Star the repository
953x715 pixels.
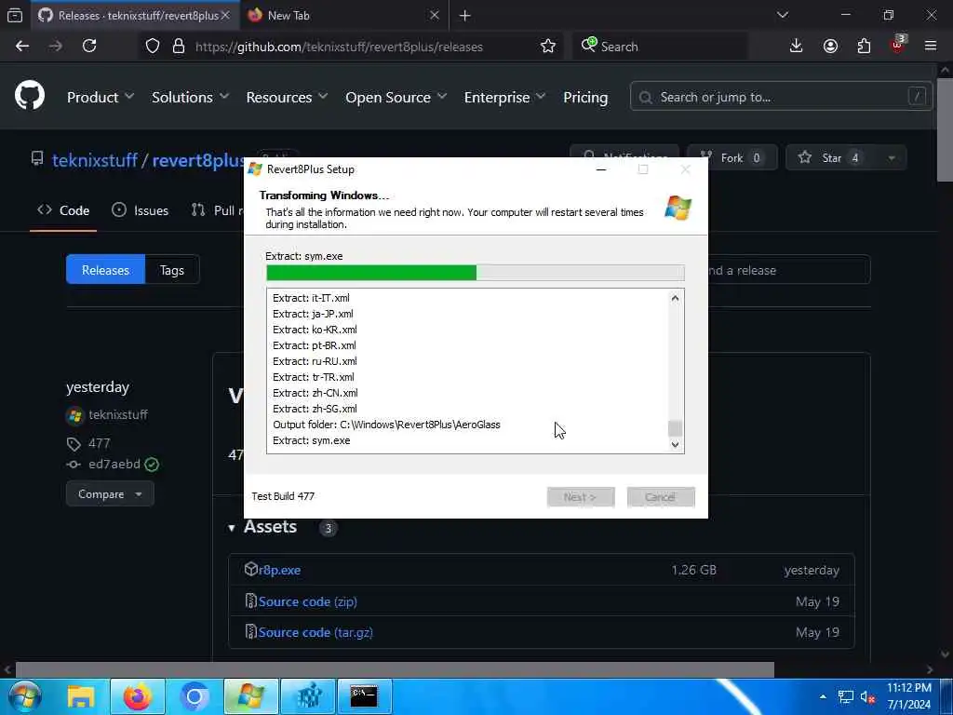831,158
